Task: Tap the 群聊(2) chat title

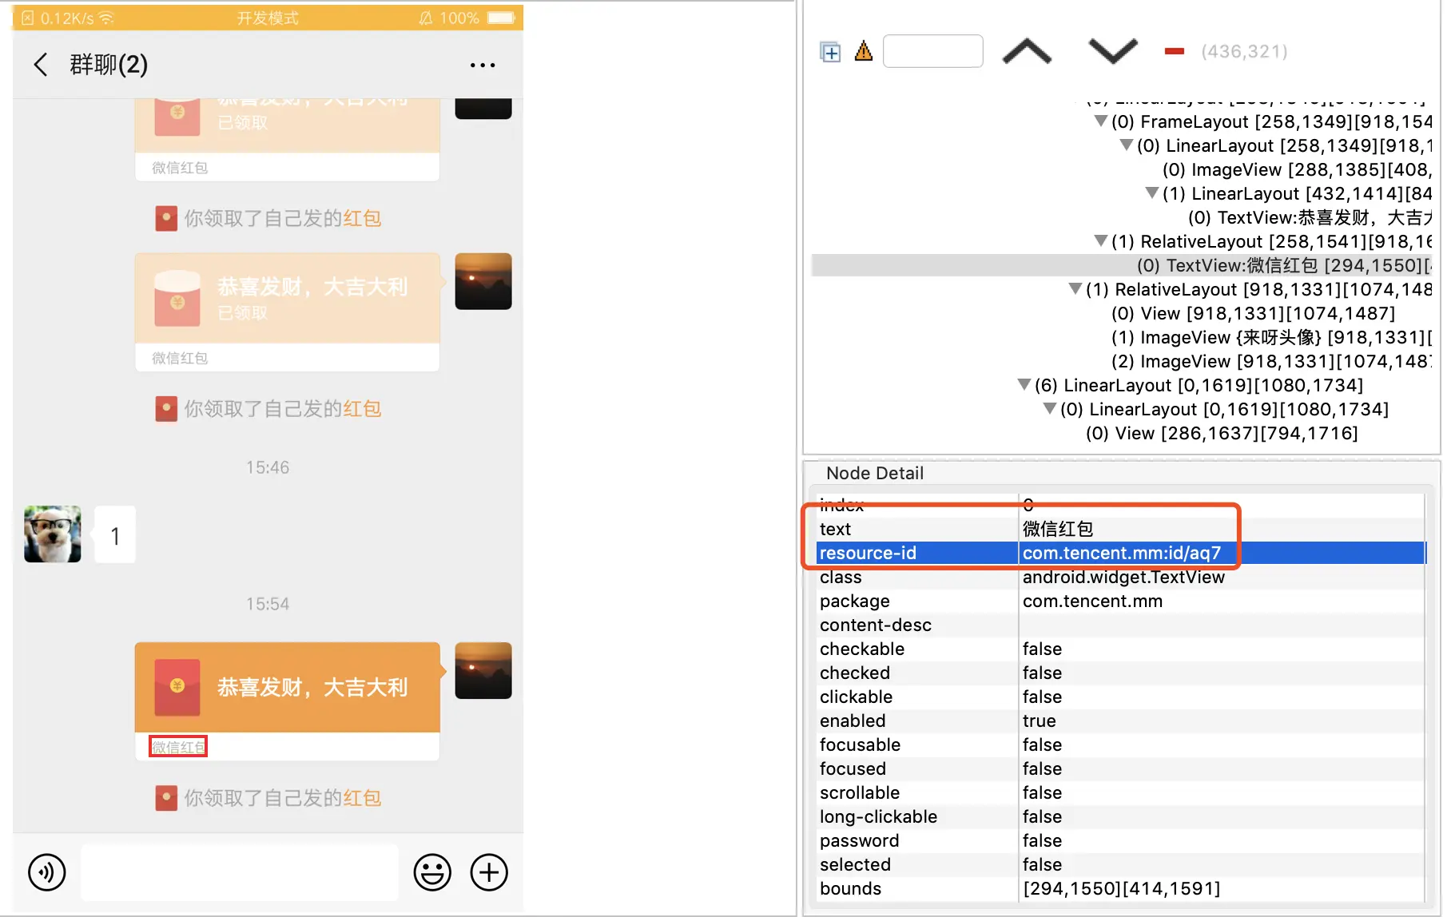Action: point(109,65)
